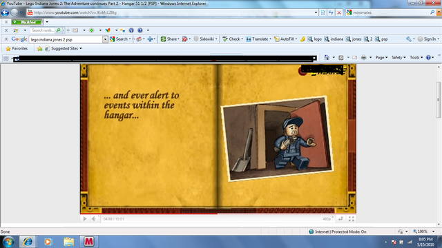Open the Tools menu
The image size is (442, 248).
tap(416, 57)
